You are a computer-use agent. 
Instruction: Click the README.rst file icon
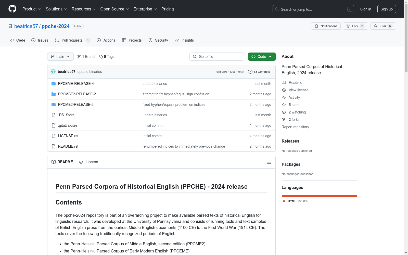[x=54, y=146]
